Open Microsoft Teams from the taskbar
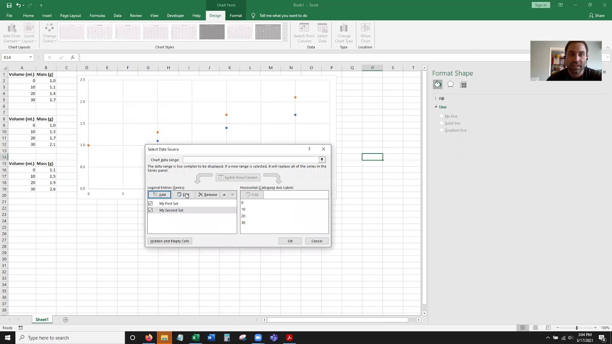The width and height of the screenshot is (612, 344). 273,338
